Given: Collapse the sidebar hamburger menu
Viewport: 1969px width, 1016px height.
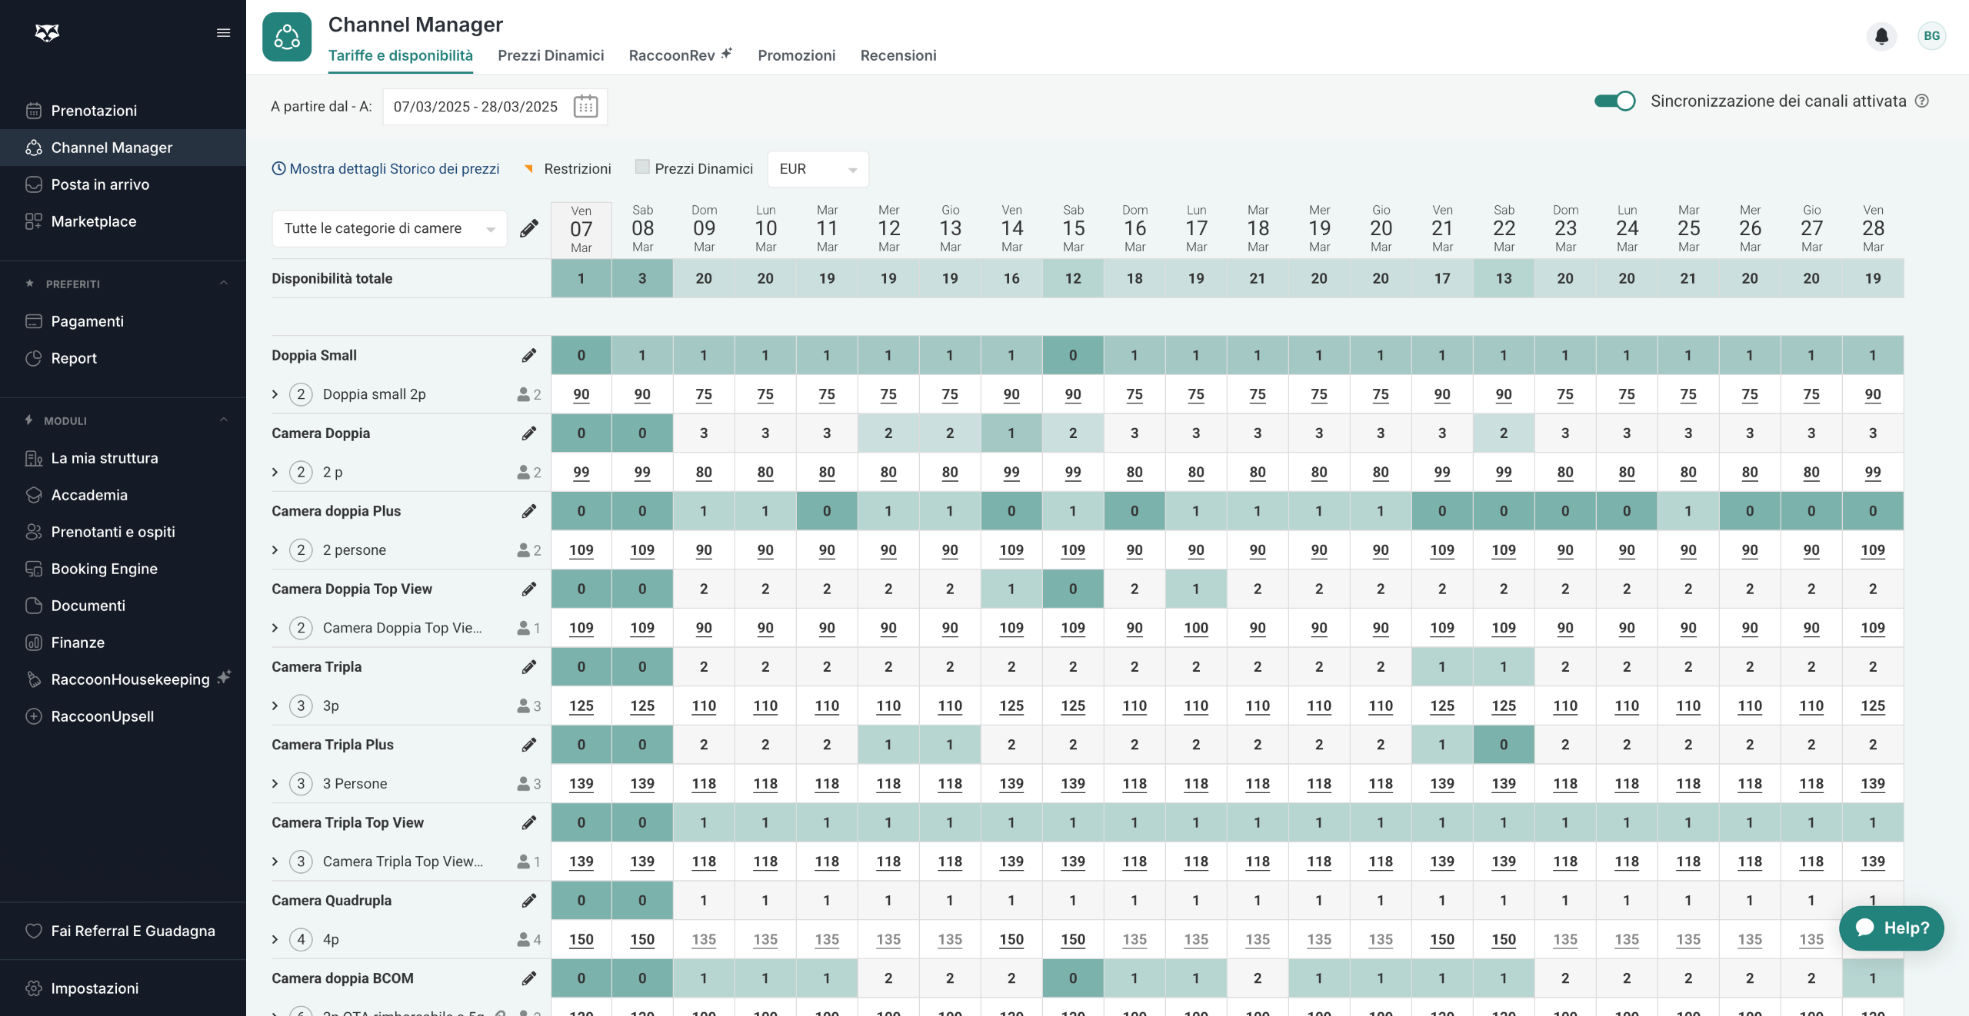Looking at the screenshot, I should [x=223, y=32].
